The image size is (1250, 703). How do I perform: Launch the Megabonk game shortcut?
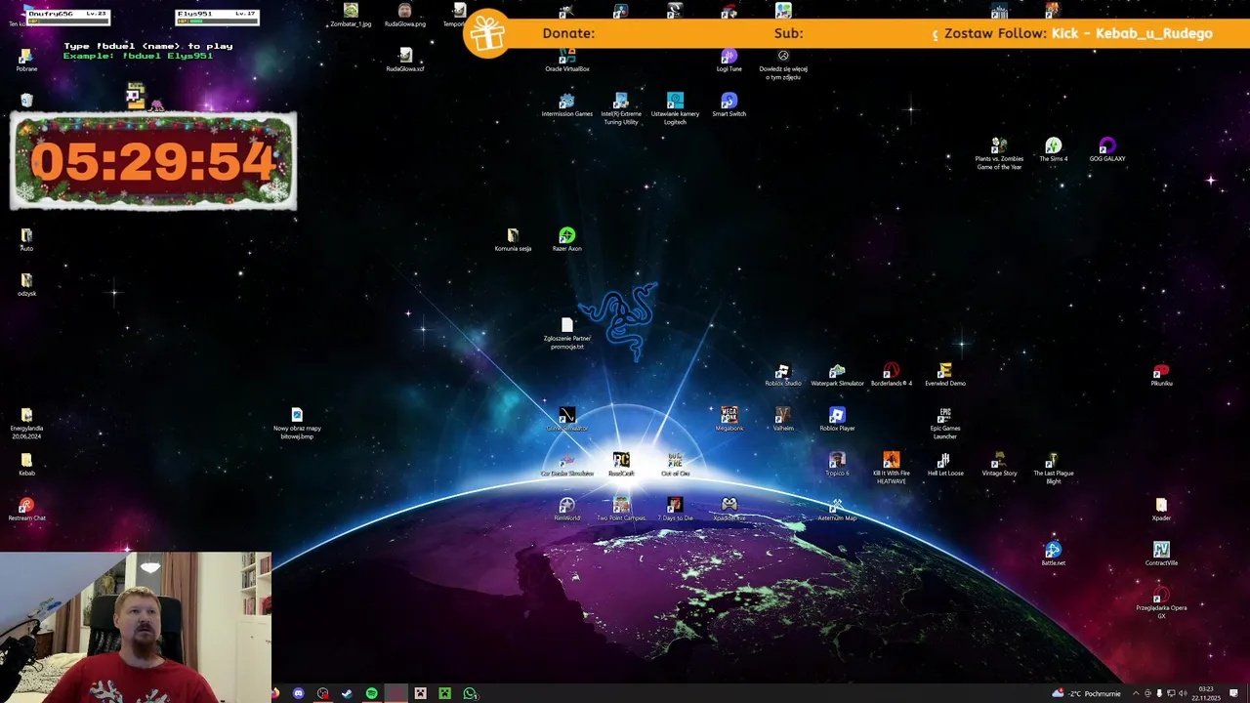(729, 420)
